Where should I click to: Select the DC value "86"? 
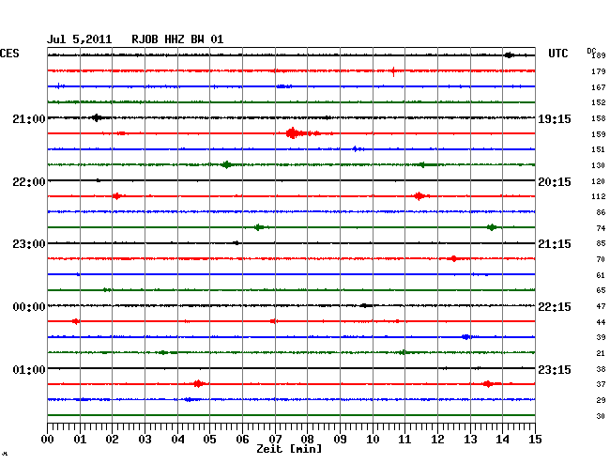(x=601, y=212)
